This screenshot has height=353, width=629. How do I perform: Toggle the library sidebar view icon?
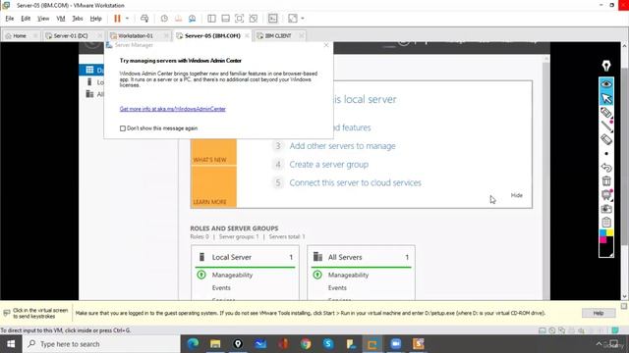tap(212, 19)
